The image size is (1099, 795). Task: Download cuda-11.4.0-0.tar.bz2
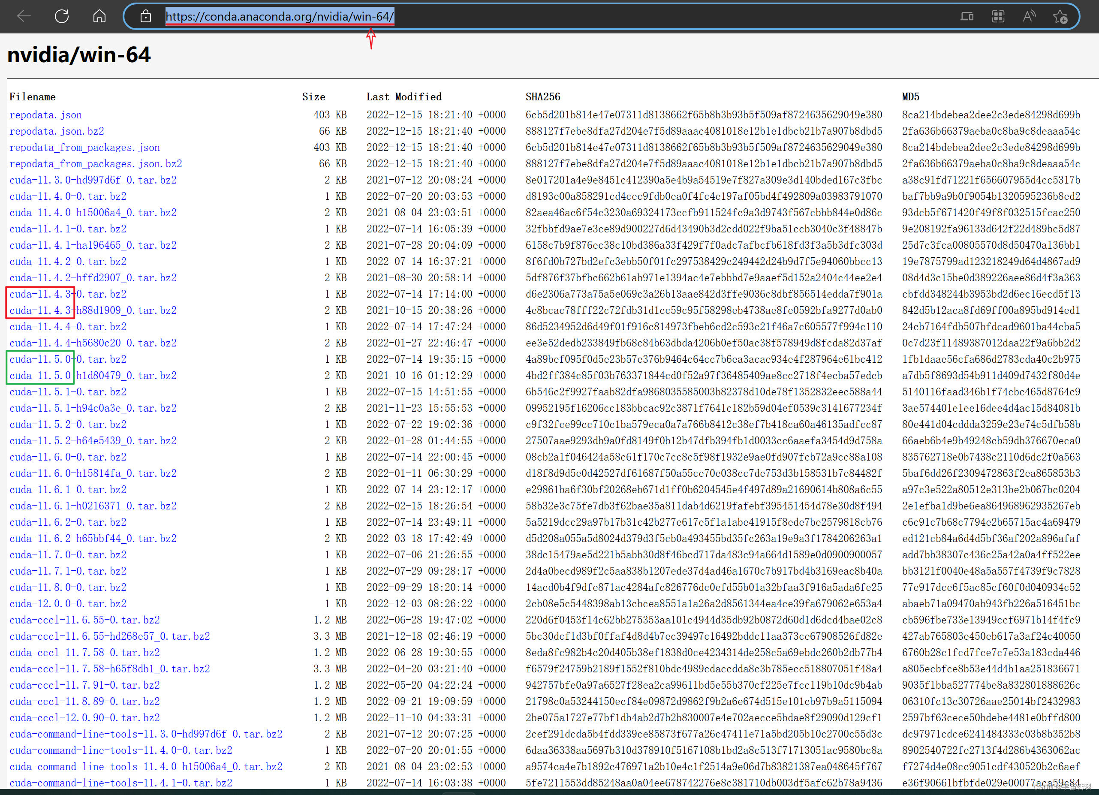pos(68,196)
